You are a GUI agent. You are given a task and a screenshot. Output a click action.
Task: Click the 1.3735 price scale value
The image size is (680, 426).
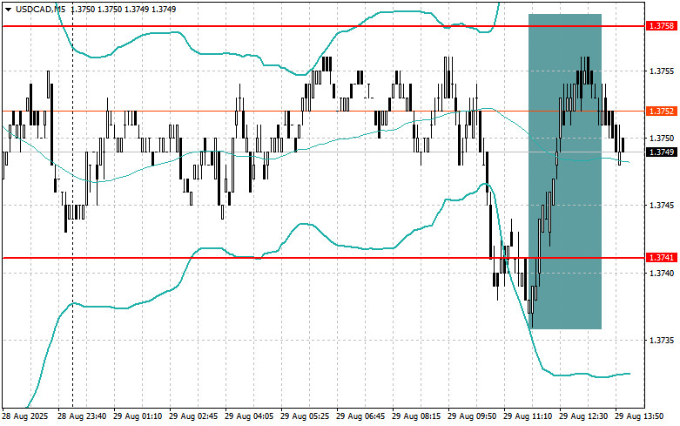point(662,340)
